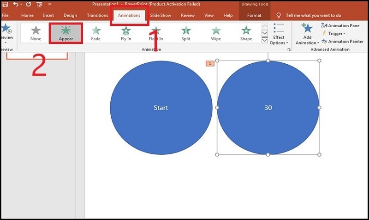Select the Wipe animation effect
This screenshot has height=220, width=369.
click(x=216, y=32)
